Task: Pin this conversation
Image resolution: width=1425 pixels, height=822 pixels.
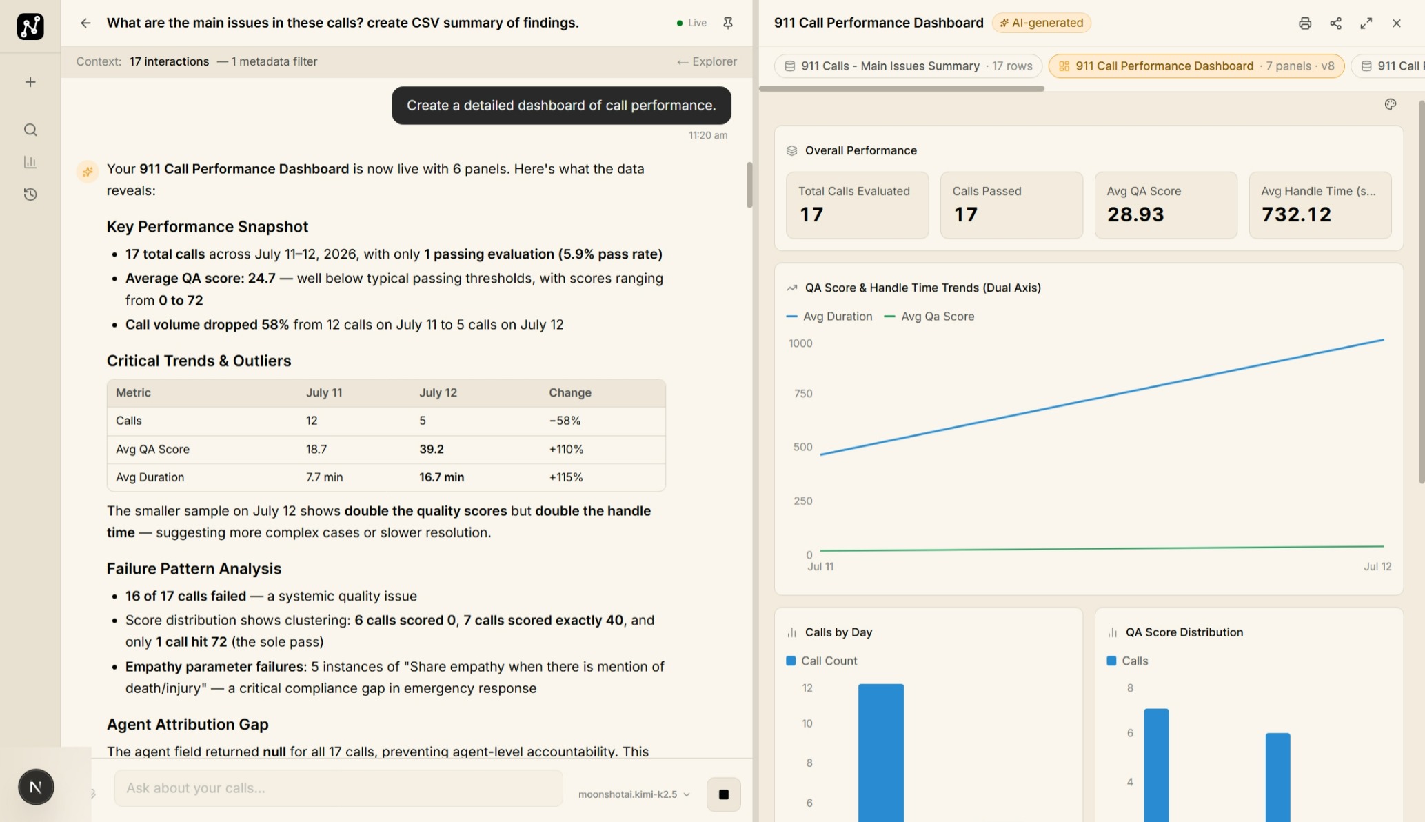Action: click(x=728, y=23)
